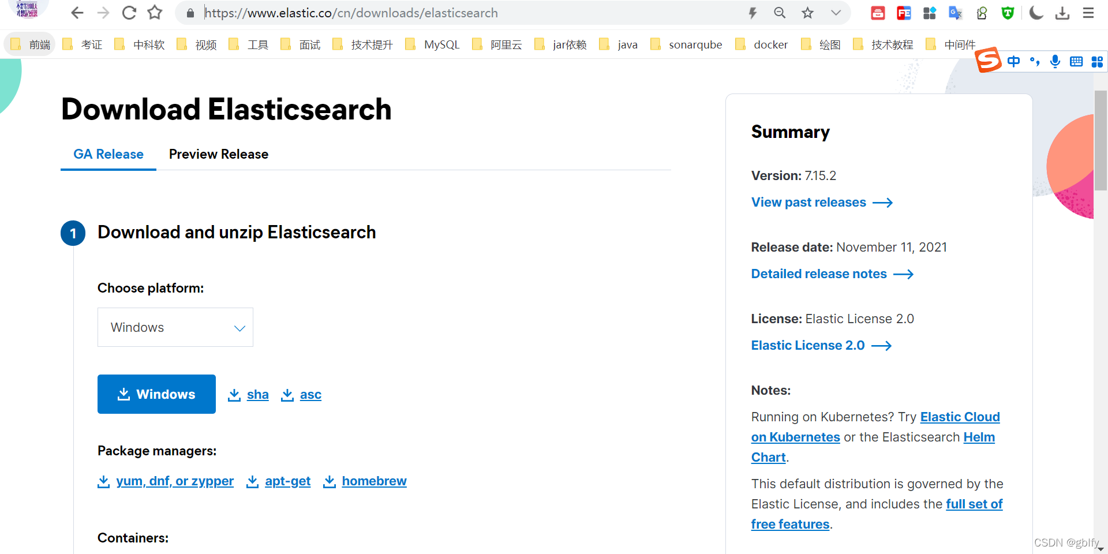Click the figure extension icon next to Translate

(982, 13)
